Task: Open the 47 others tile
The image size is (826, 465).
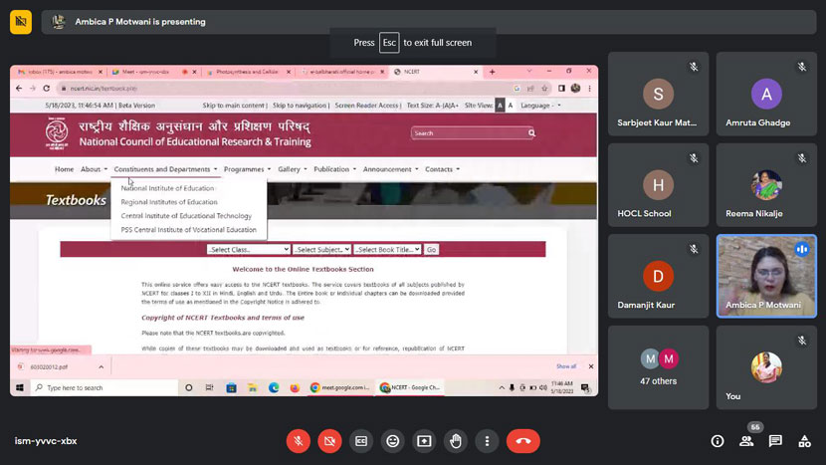Action: [x=658, y=367]
